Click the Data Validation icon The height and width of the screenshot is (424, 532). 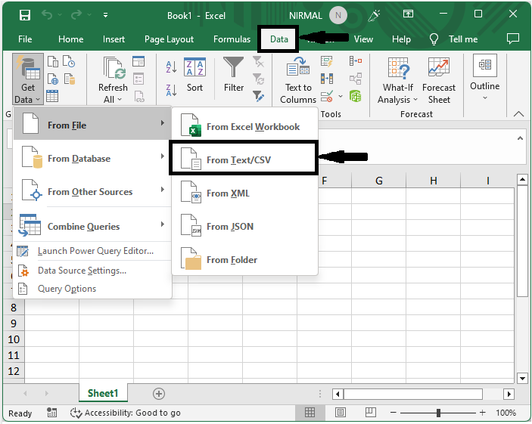click(327, 96)
